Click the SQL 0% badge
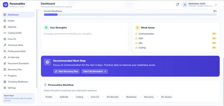Screen dimensions: 224x106 214,43
